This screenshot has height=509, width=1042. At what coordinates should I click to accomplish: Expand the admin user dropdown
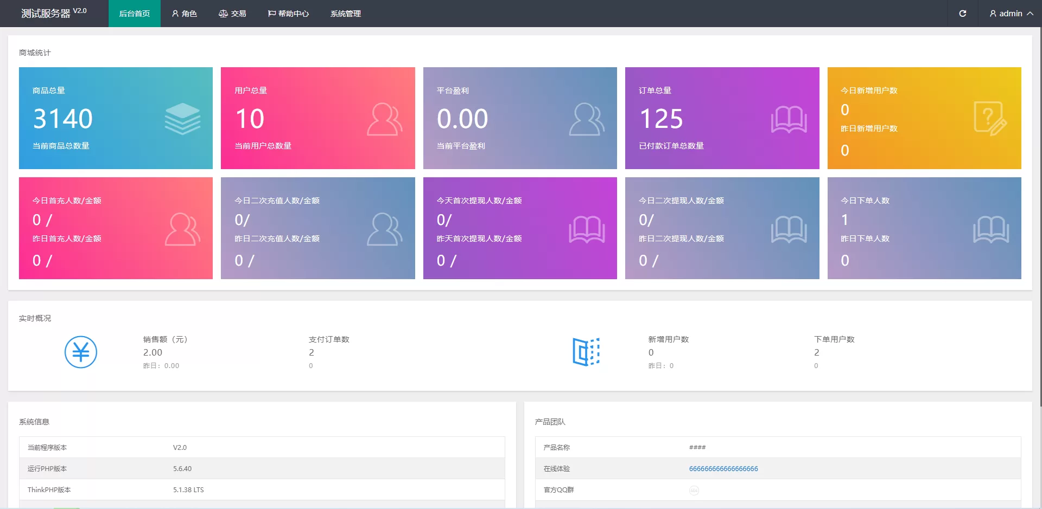[x=1011, y=14]
